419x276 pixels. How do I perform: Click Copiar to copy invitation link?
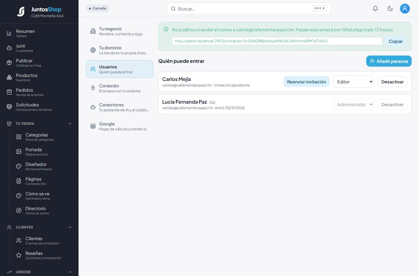396,41
